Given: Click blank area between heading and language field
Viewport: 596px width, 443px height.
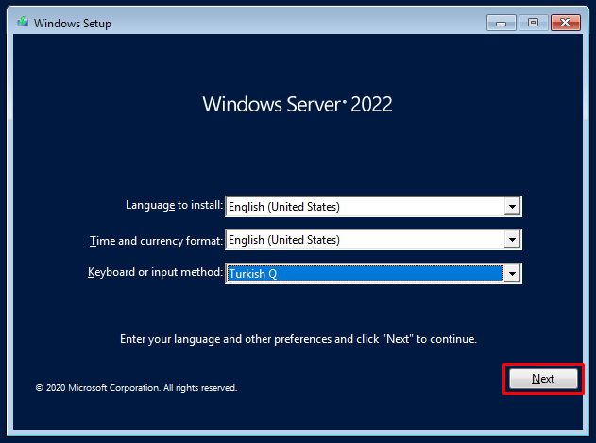Looking at the screenshot, I should [298, 156].
